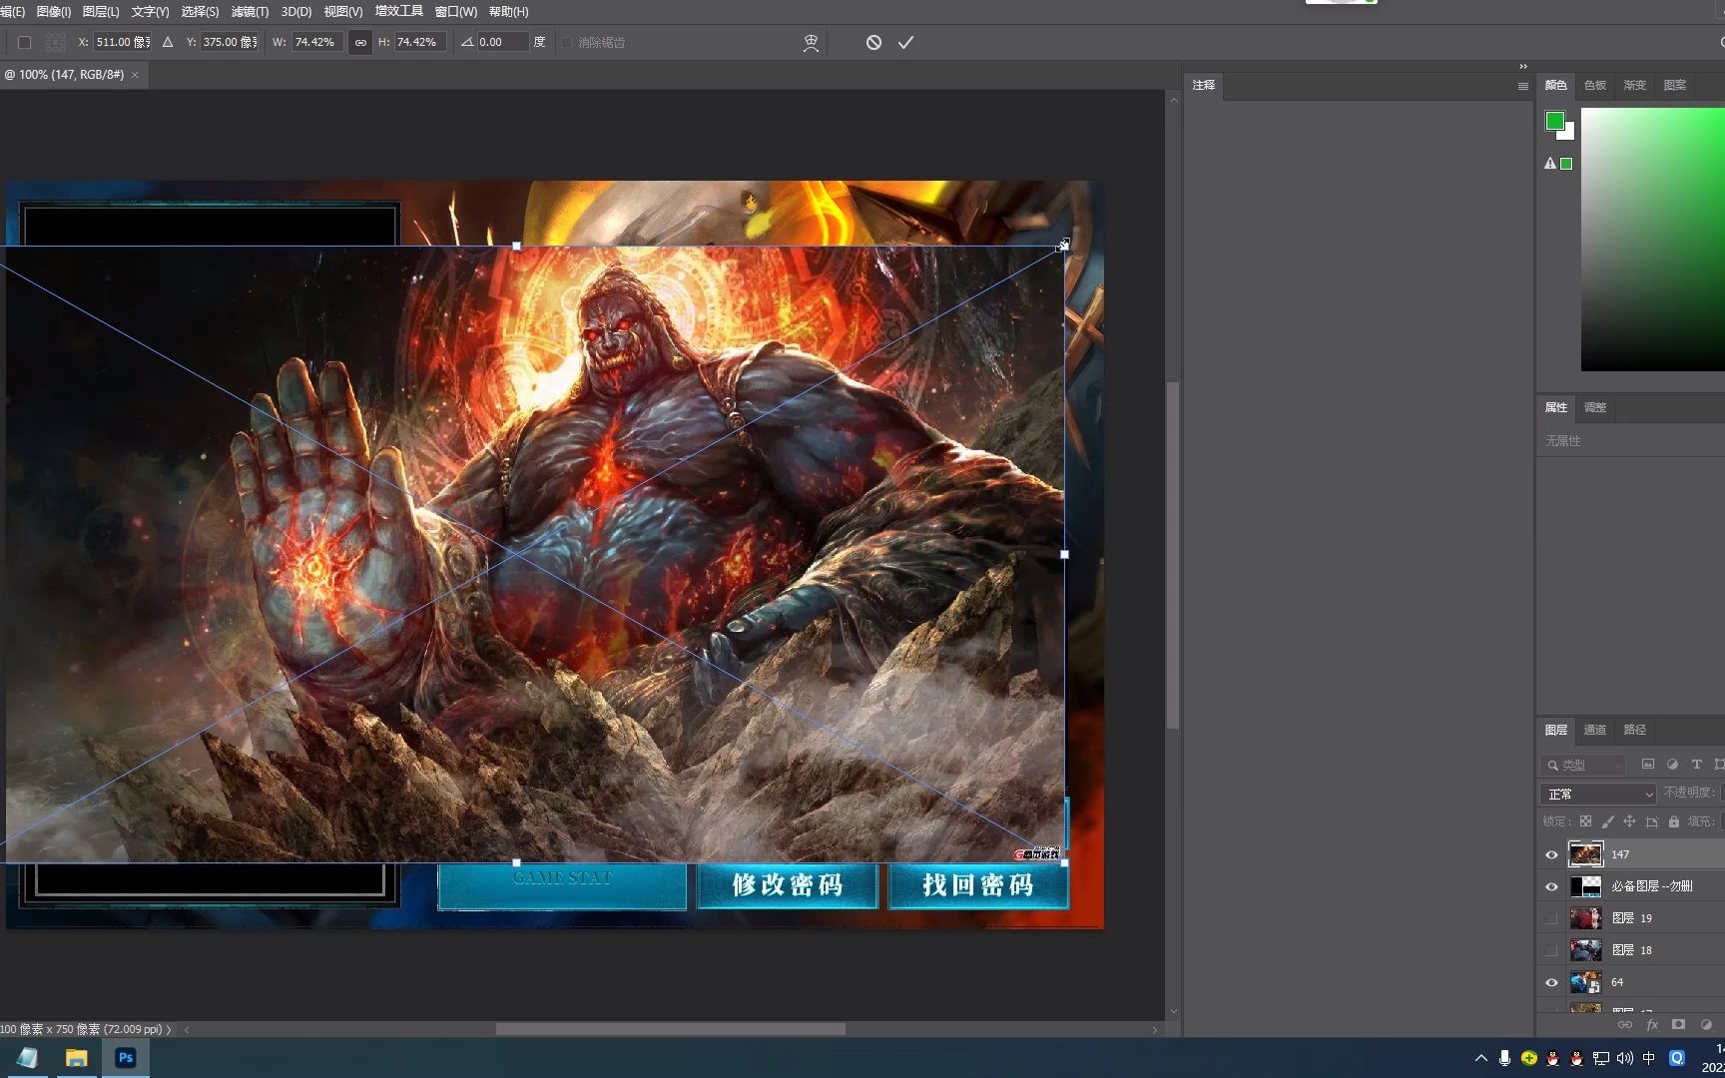Toggle prevent artboard auto-nesting lock icon

[x=1651, y=821]
